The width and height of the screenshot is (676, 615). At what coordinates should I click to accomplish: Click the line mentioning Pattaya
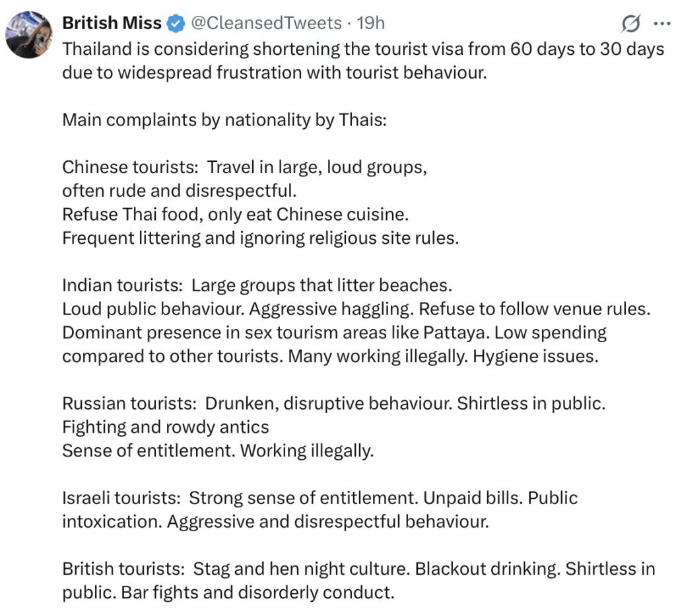pos(334,332)
